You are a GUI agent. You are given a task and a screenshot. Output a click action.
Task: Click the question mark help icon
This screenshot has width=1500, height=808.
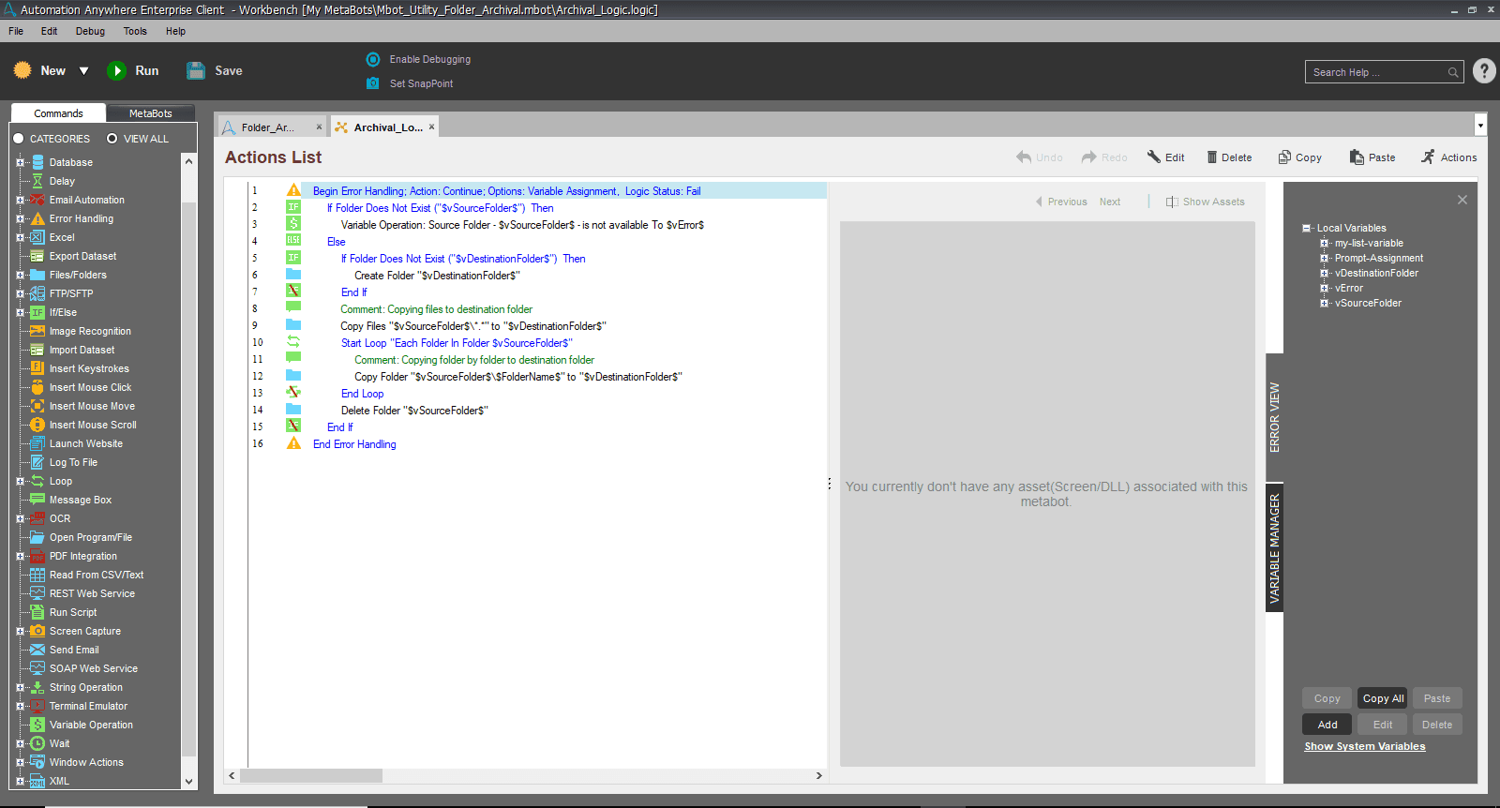[x=1484, y=71]
